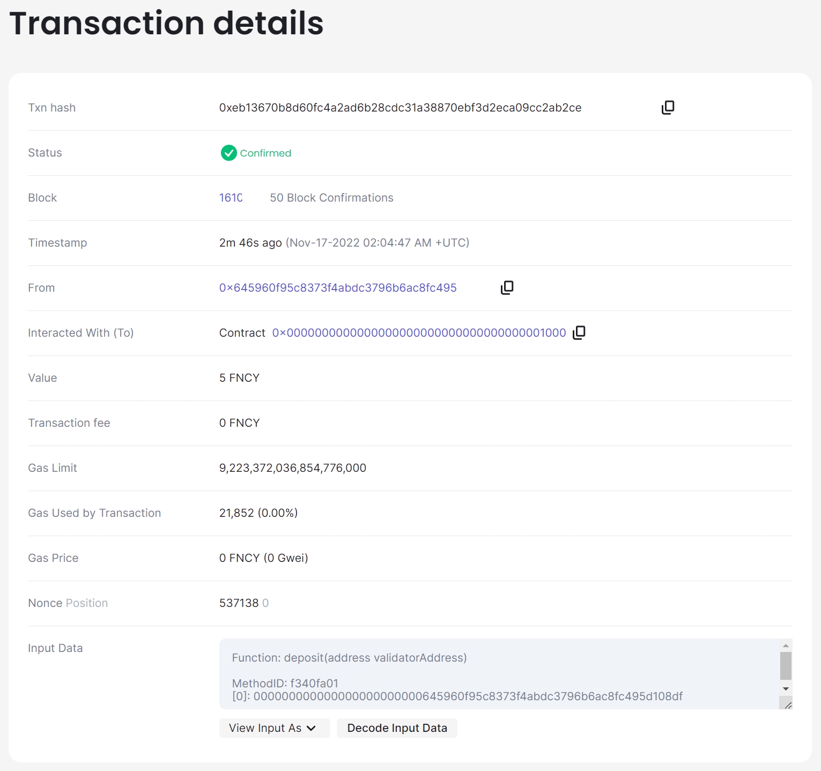Open the View Input As dropdown
Screen dimensions: 821x771
274,728
